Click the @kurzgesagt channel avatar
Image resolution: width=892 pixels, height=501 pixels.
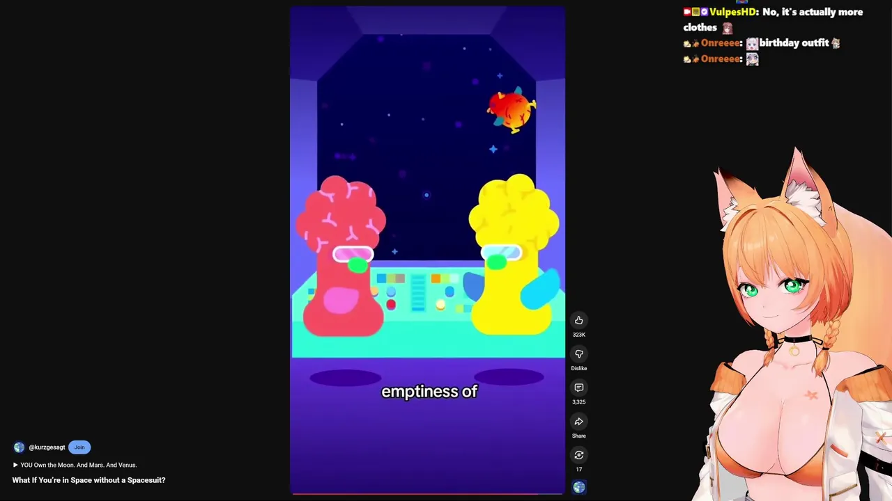click(19, 447)
